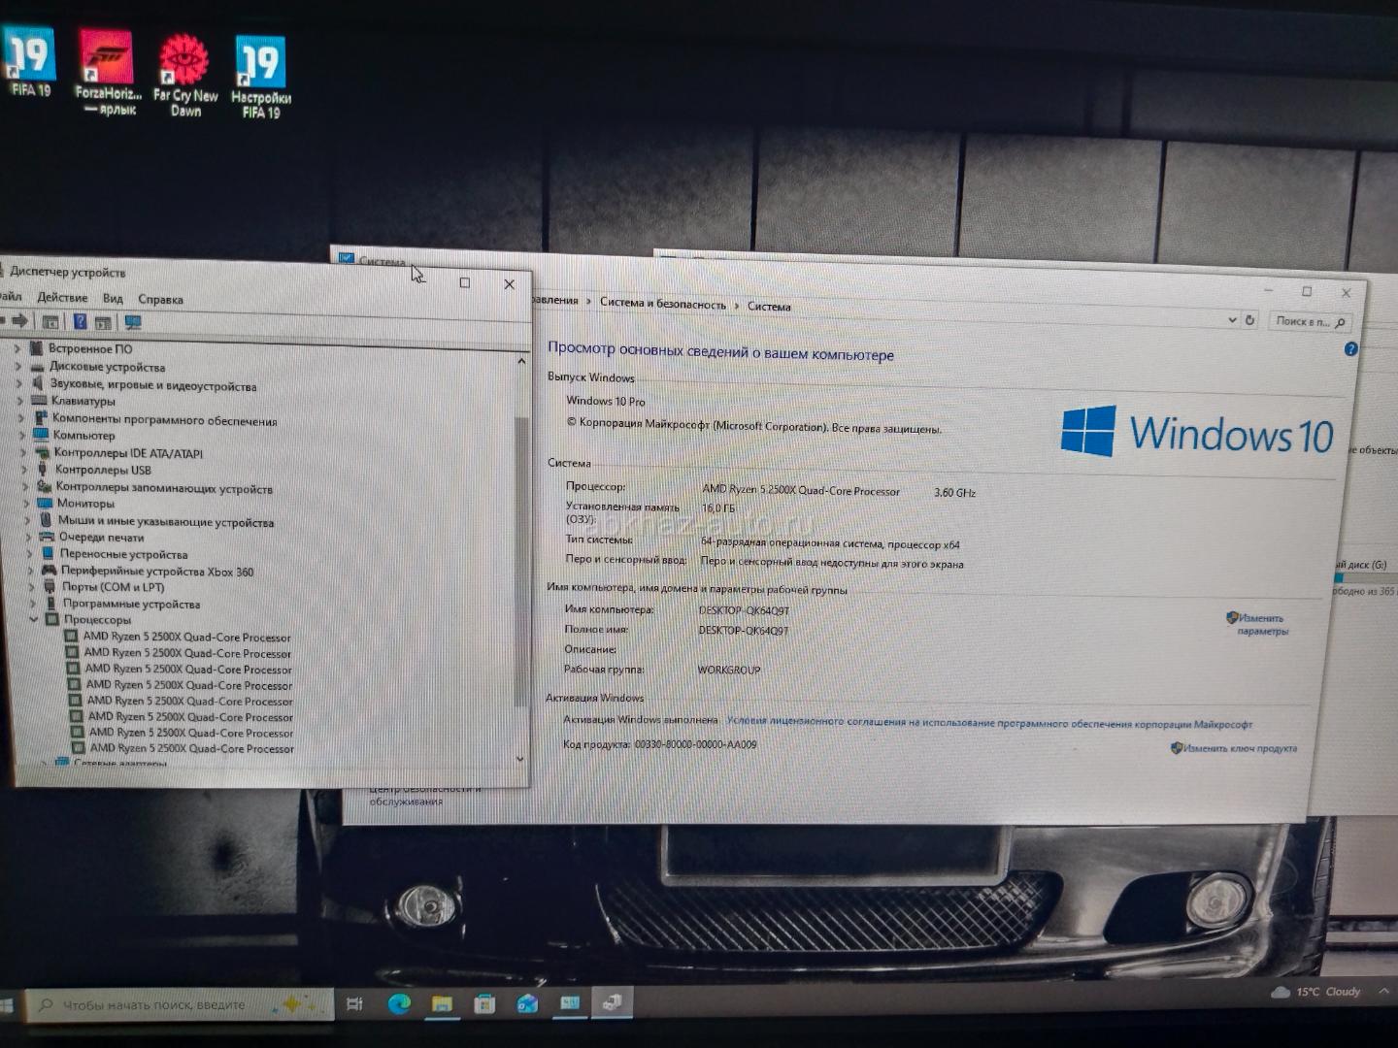Click the blue Help icon in Device Manager toolbar
Screen dimensions: 1398x1048
(80, 322)
